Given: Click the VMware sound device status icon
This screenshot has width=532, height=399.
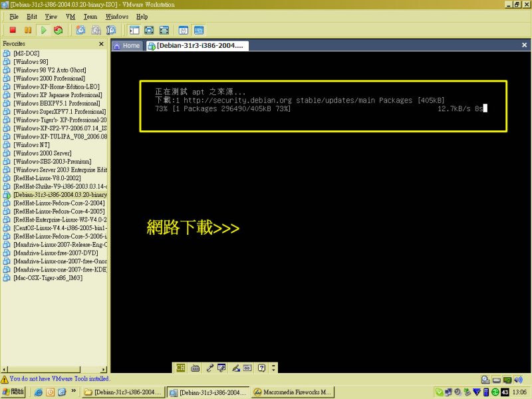Looking at the screenshot, I should tap(518, 380).
